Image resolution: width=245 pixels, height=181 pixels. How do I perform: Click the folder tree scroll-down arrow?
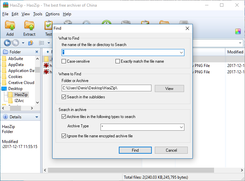(37, 103)
